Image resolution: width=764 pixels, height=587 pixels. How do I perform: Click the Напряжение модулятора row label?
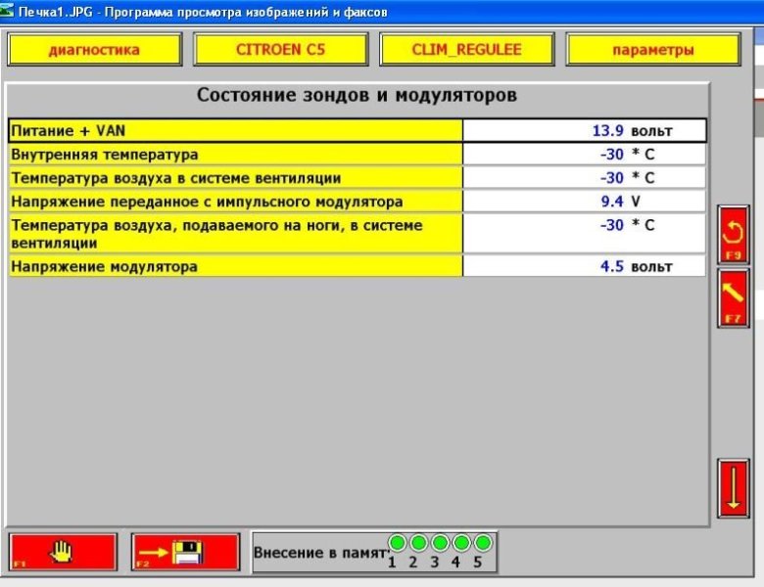pos(235,266)
